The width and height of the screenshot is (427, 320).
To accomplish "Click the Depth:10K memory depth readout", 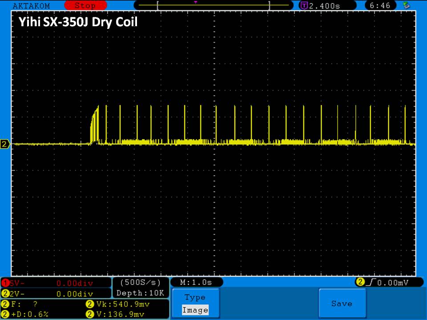I will [140, 293].
